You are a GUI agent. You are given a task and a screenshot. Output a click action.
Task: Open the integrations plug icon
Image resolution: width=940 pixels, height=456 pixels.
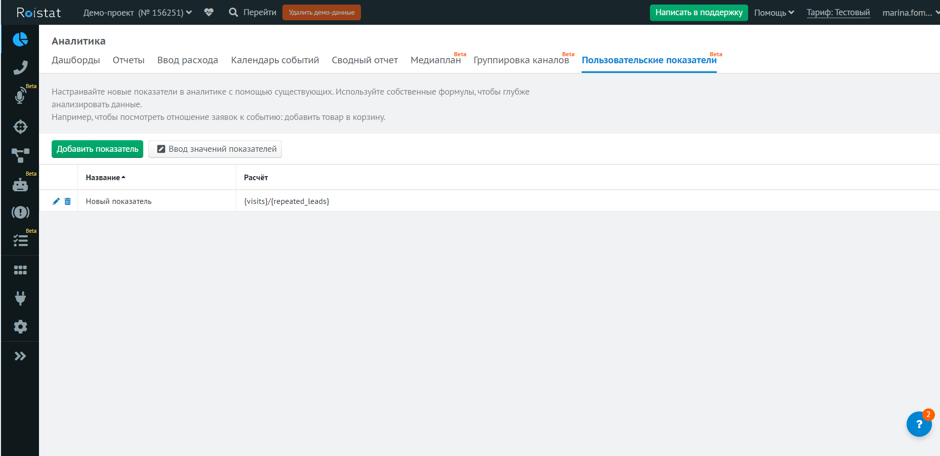tap(20, 298)
